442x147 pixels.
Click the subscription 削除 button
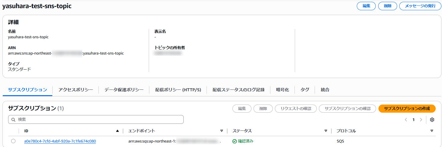point(263,109)
